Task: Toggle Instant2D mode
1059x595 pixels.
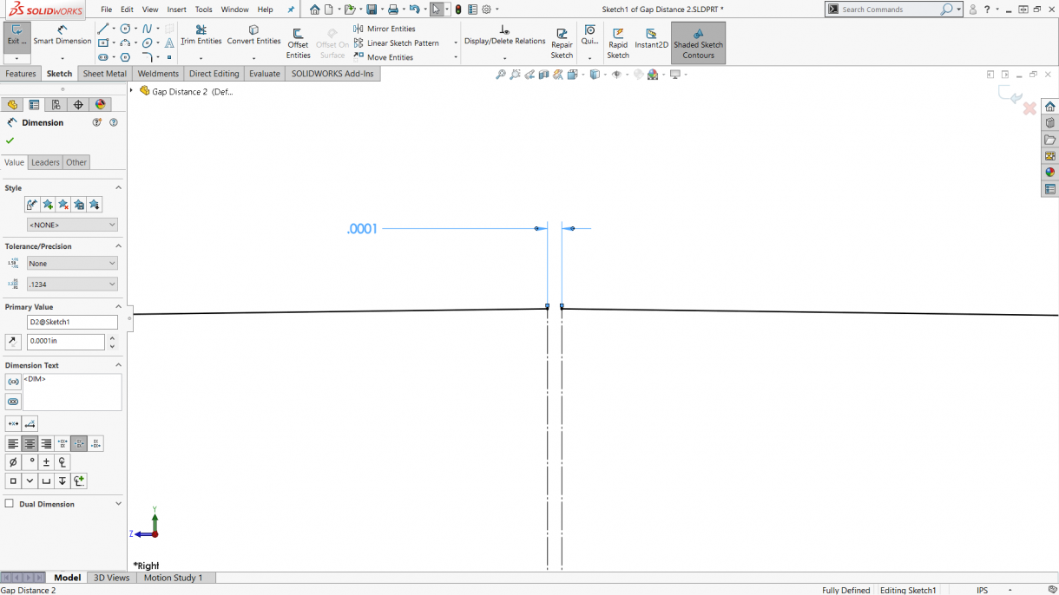Action: point(651,38)
